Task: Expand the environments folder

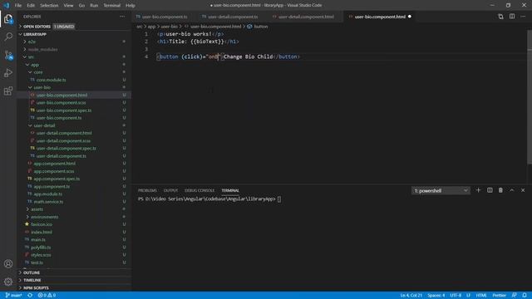Action: [44, 217]
